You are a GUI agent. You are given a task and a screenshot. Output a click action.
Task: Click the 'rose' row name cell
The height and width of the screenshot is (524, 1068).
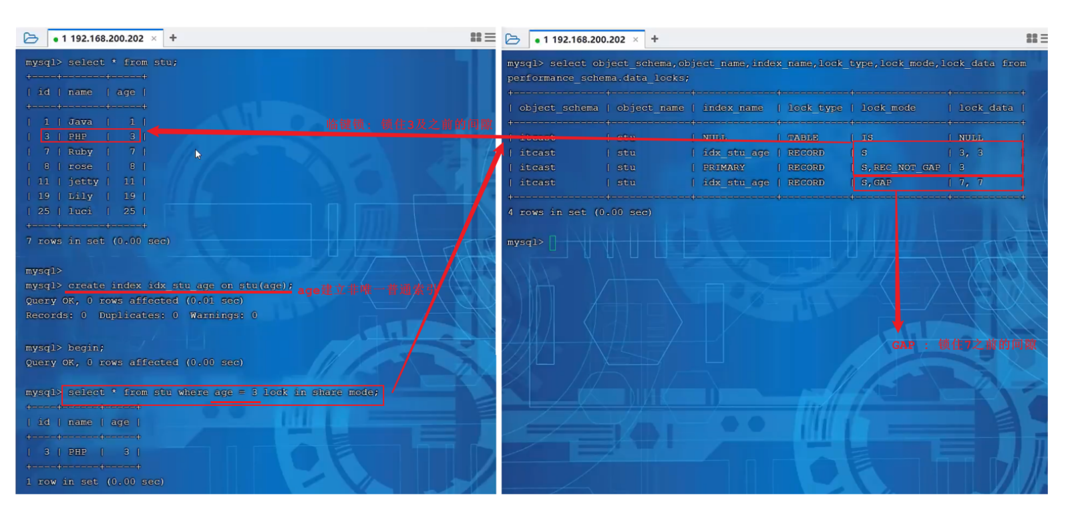[80, 166]
